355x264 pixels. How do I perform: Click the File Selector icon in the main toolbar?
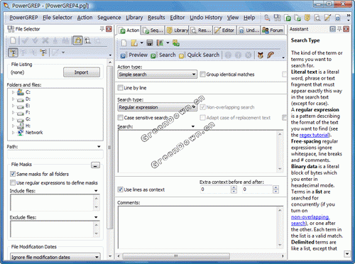click(277, 18)
